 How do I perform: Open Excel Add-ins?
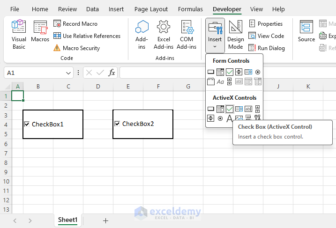(164, 34)
